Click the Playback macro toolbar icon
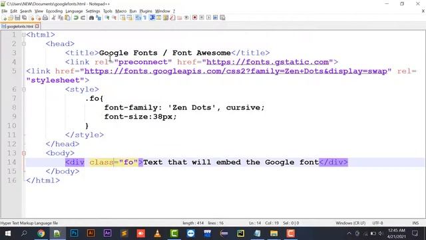The width and height of the screenshot is (426, 240). tap(208, 18)
